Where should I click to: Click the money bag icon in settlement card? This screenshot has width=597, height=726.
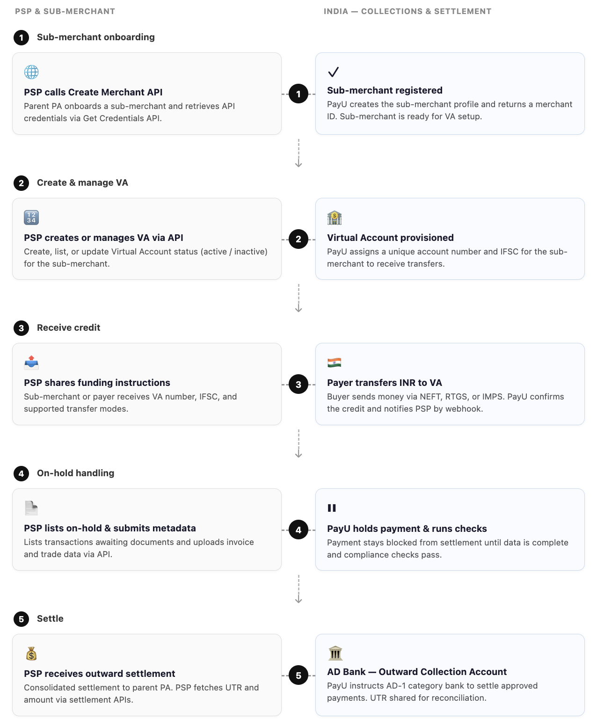click(x=31, y=653)
